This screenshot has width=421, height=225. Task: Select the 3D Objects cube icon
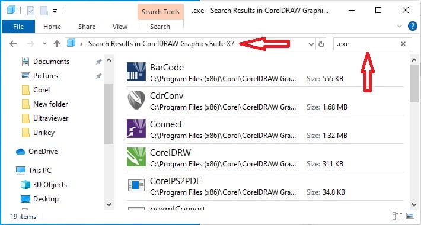coord(25,185)
